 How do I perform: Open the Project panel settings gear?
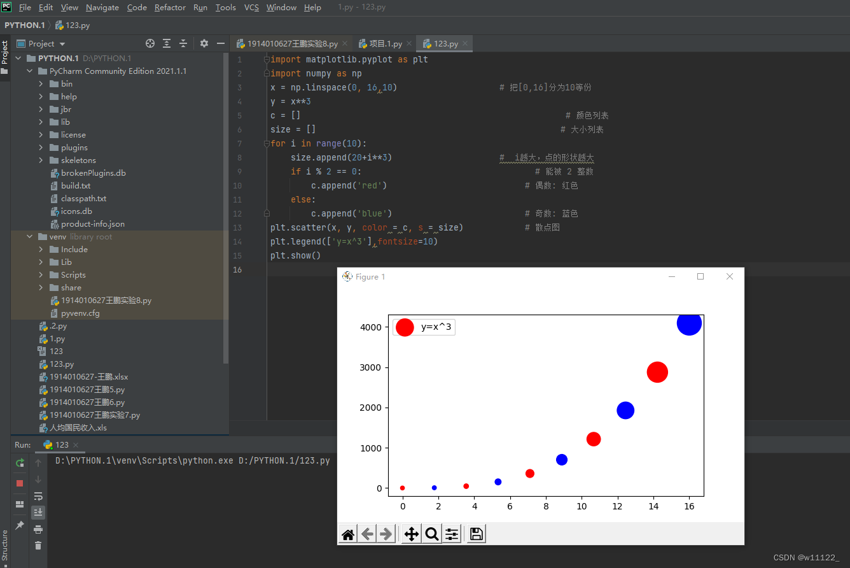pos(204,43)
